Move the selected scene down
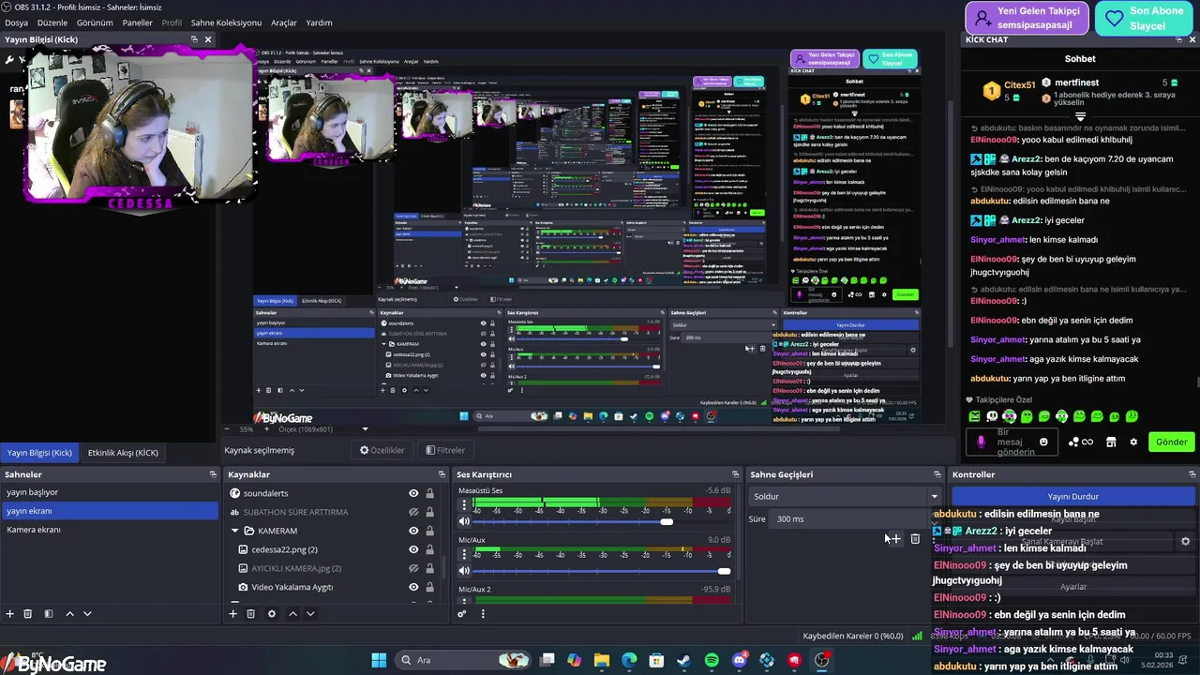Viewport: 1200px width, 675px height. (87, 614)
